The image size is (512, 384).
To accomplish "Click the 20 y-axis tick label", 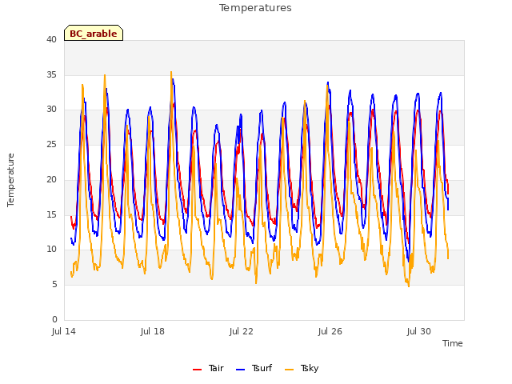I will click(51, 179).
